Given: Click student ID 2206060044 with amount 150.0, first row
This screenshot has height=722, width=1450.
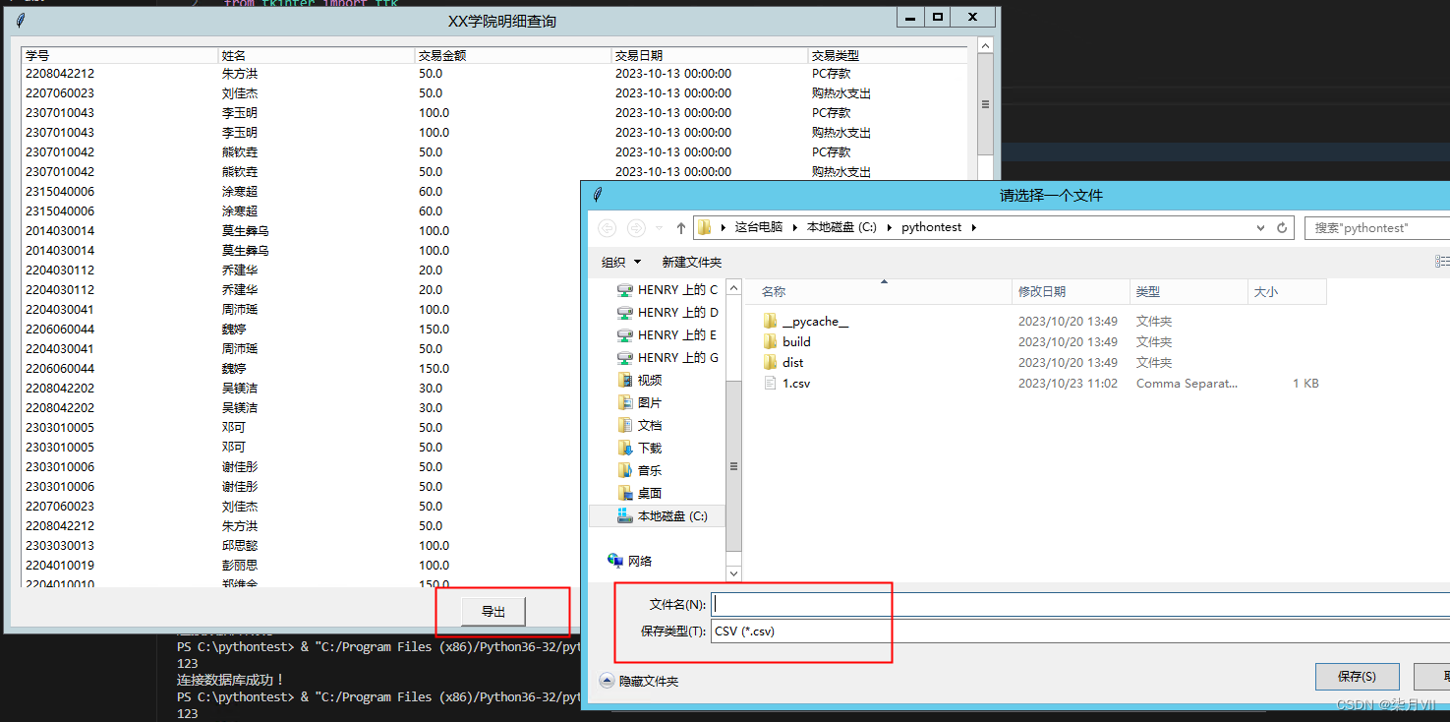Looking at the screenshot, I should tap(60, 330).
